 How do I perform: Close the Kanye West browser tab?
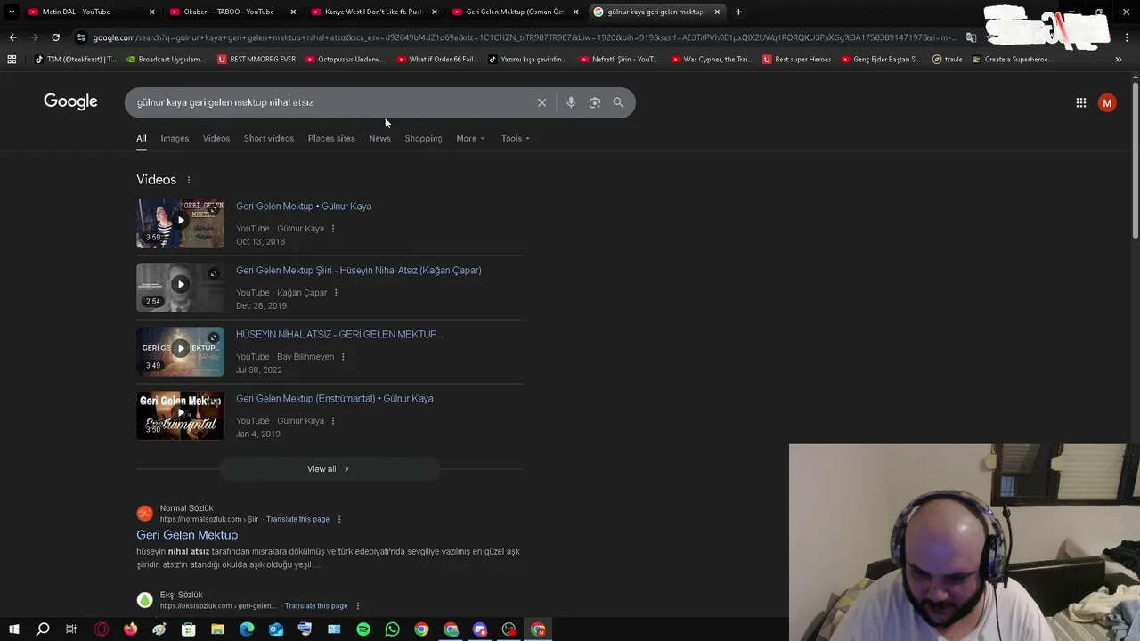coord(435,12)
